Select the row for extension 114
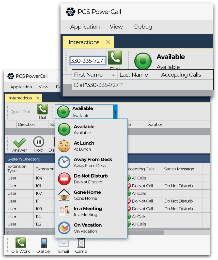This screenshot has width=218, height=260. [x=108, y=217]
